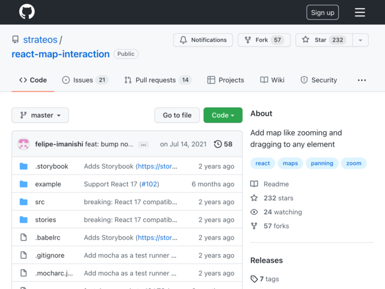Open the Security tab
Image resolution: width=385 pixels, height=289 pixels.
click(318, 80)
